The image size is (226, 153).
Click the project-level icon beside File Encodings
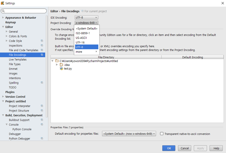coord(42,55)
